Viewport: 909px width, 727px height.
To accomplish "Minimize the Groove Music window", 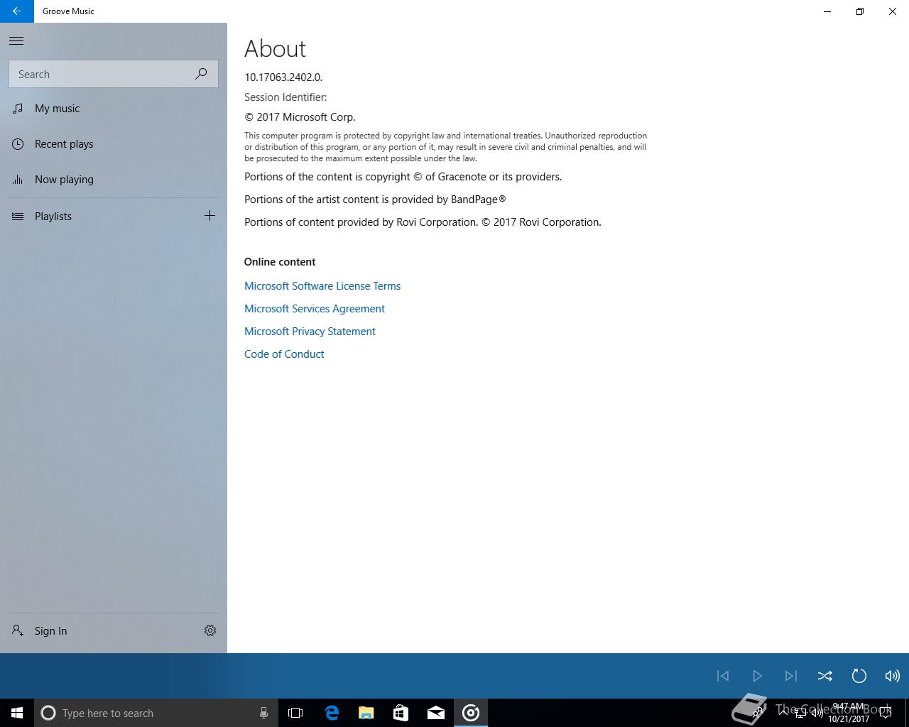I will [x=827, y=11].
